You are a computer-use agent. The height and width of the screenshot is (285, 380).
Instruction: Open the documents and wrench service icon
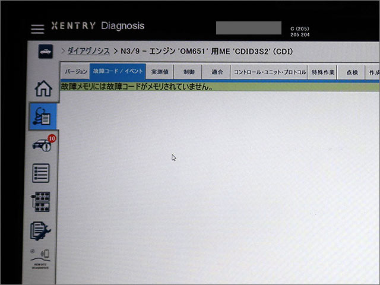(40, 231)
